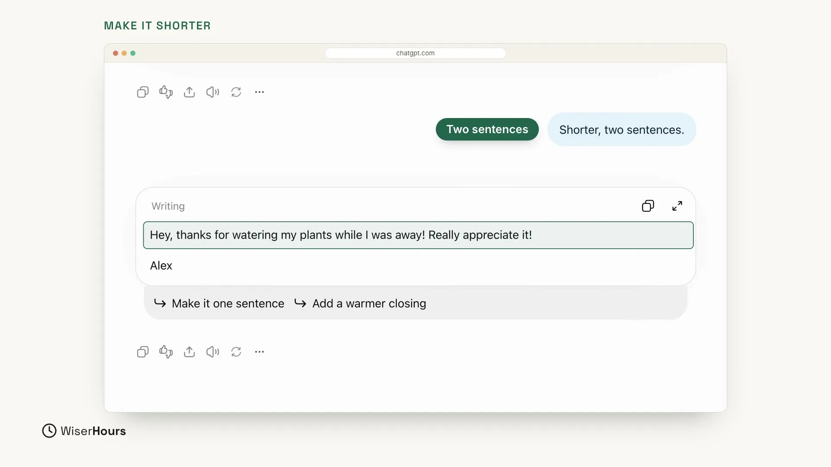The width and height of the screenshot is (831, 467).
Task: Rate the lower response with bottom thumbs icon
Action: 166,352
